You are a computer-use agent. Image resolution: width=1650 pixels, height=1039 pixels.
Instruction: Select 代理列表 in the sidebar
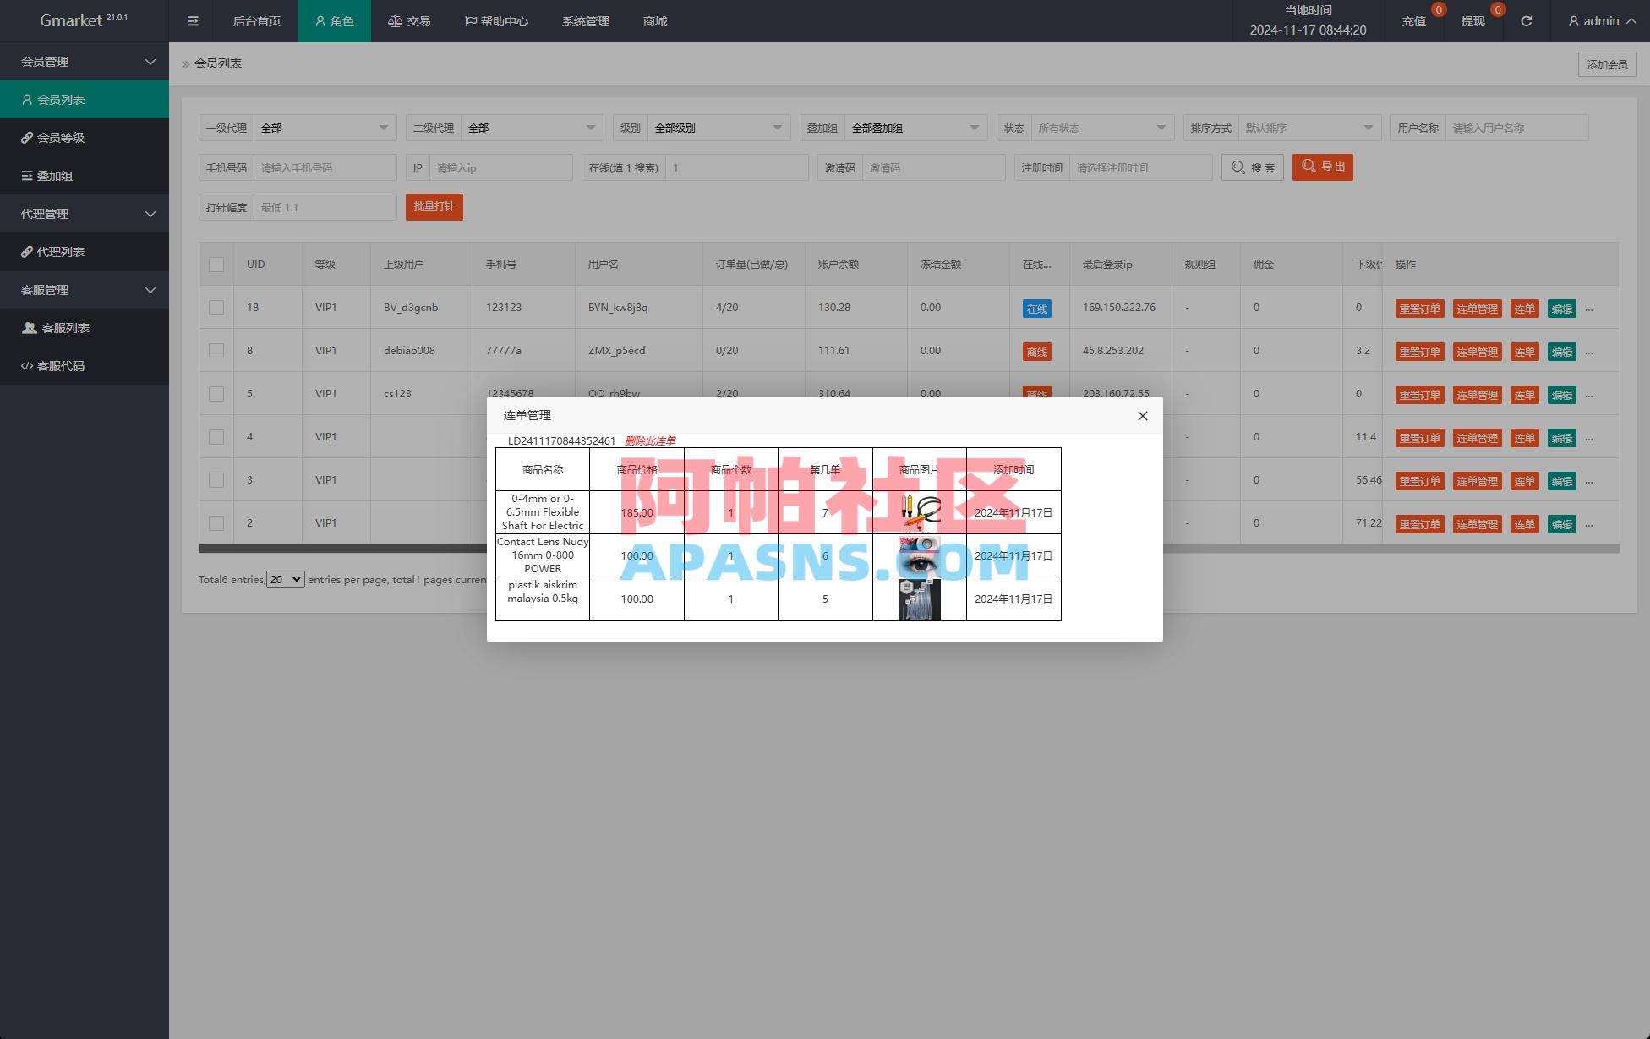[58, 251]
